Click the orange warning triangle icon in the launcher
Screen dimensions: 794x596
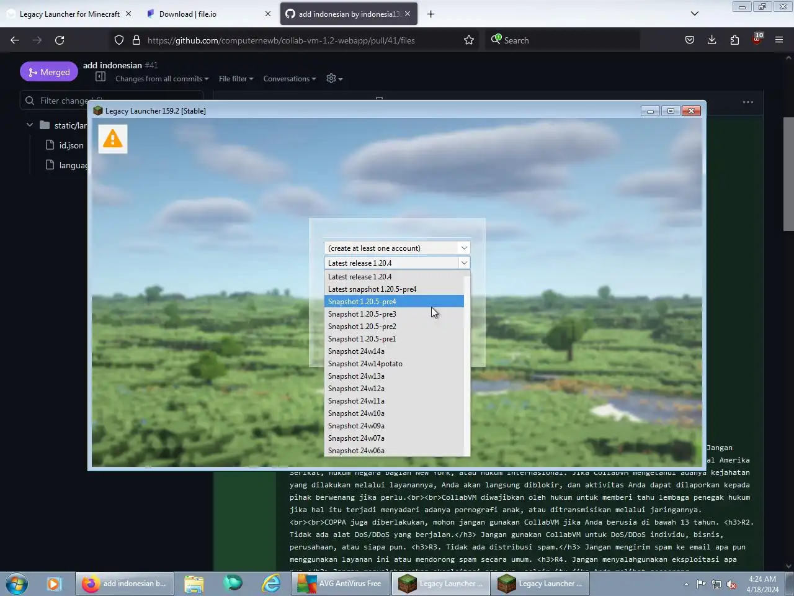[x=112, y=138]
